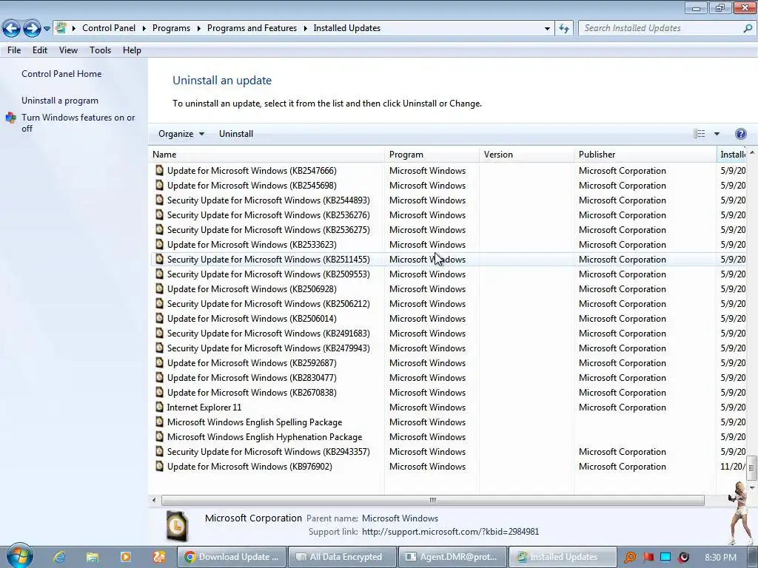Expand arrow after Control Panel breadcrumb
This screenshot has height=568, width=758.
click(x=144, y=29)
